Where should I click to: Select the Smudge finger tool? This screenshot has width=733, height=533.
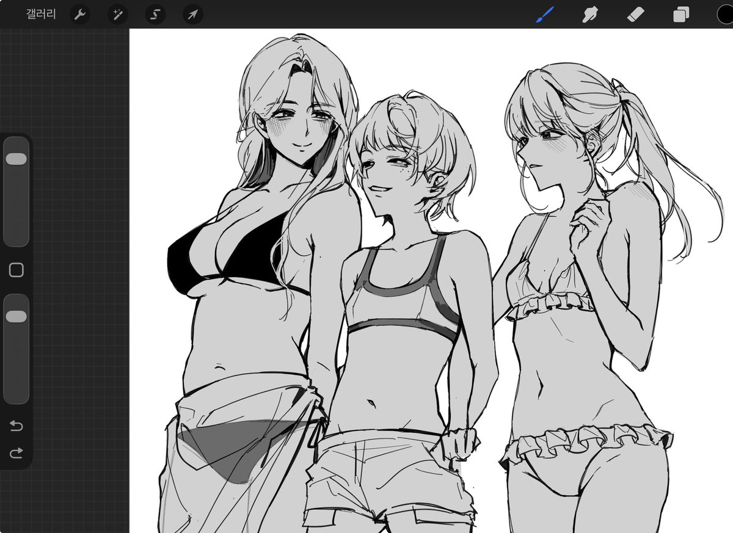589,15
